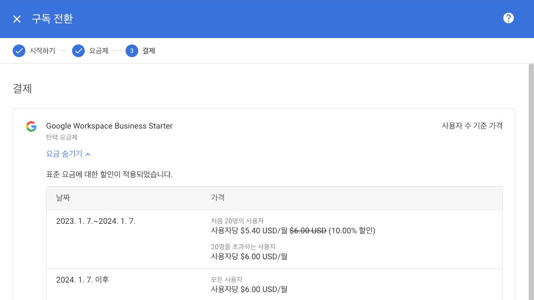Click the struck-through $6.00 USD price
Screen dimensions: 534x300
[308, 231]
